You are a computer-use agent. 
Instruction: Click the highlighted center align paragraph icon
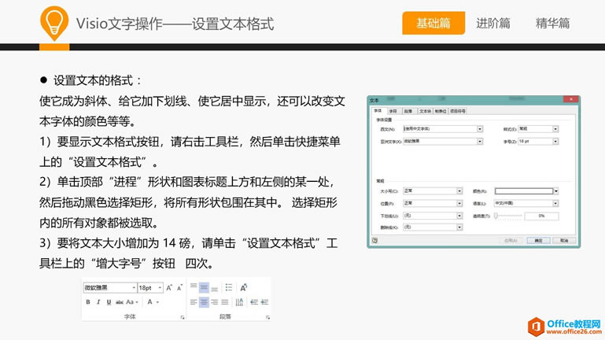click(x=204, y=301)
